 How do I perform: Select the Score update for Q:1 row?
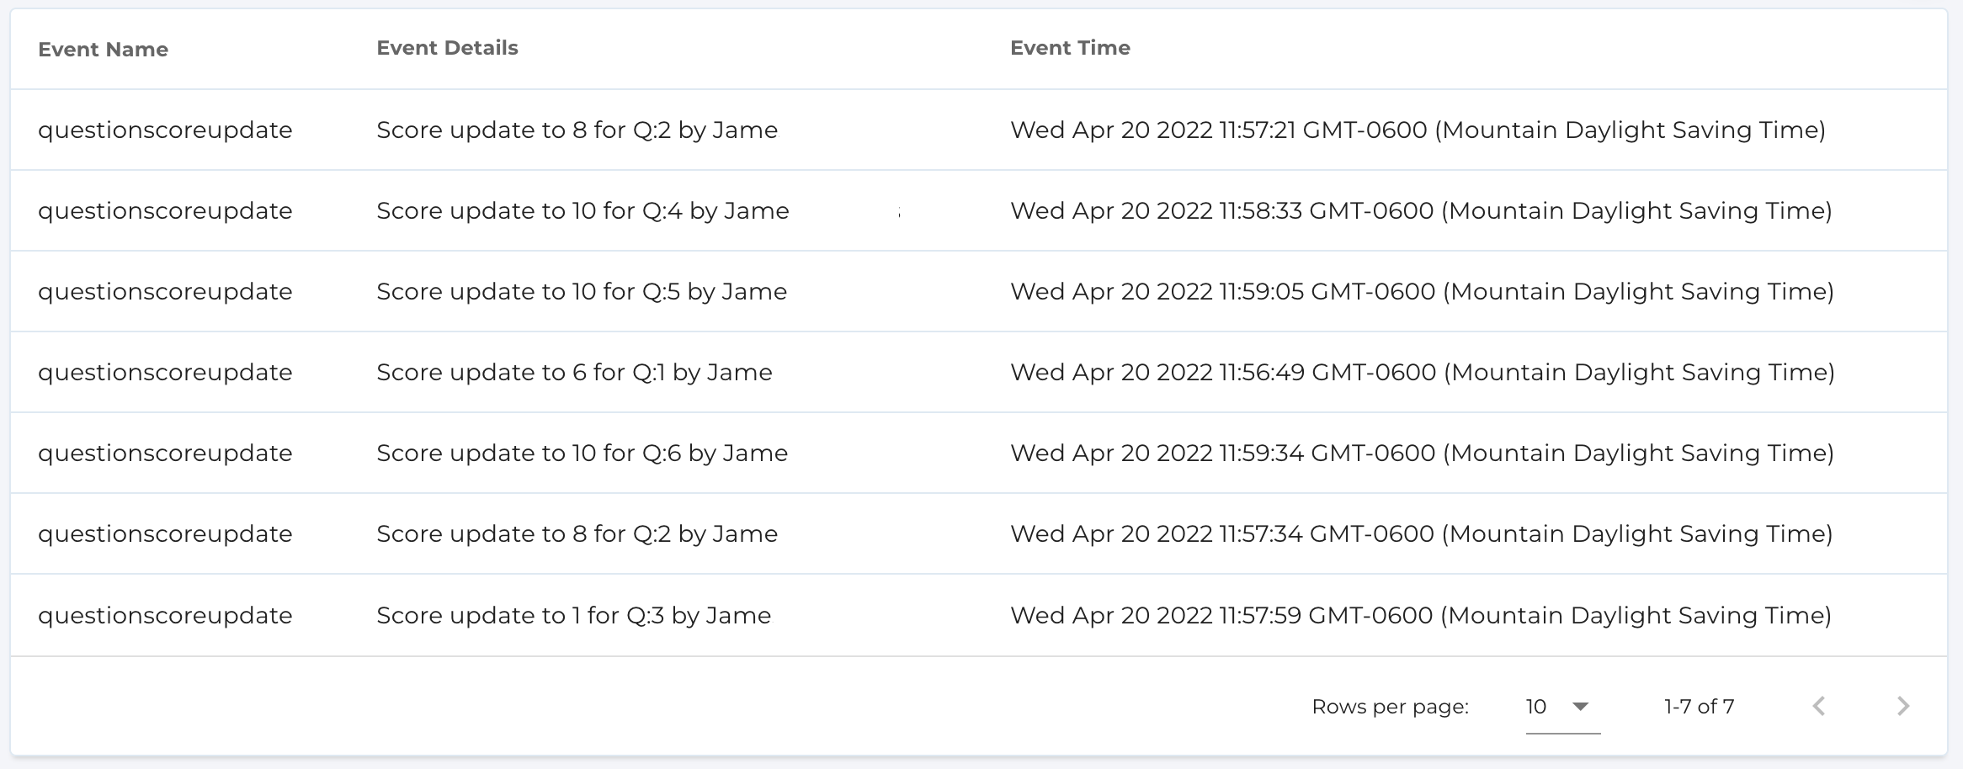pos(574,372)
